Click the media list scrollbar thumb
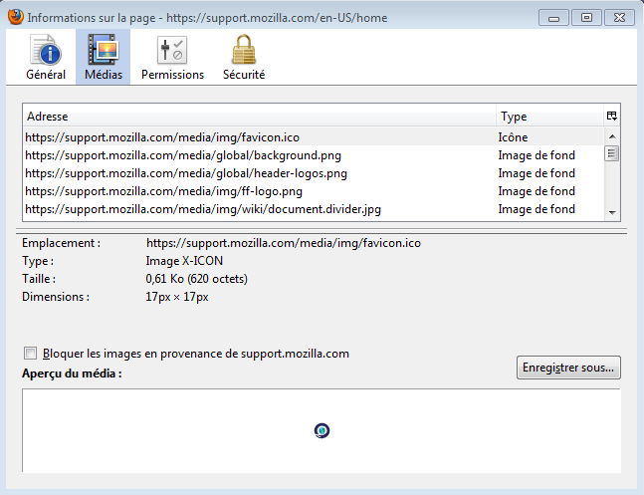Screen dimensions: 644x495 [x=612, y=154]
